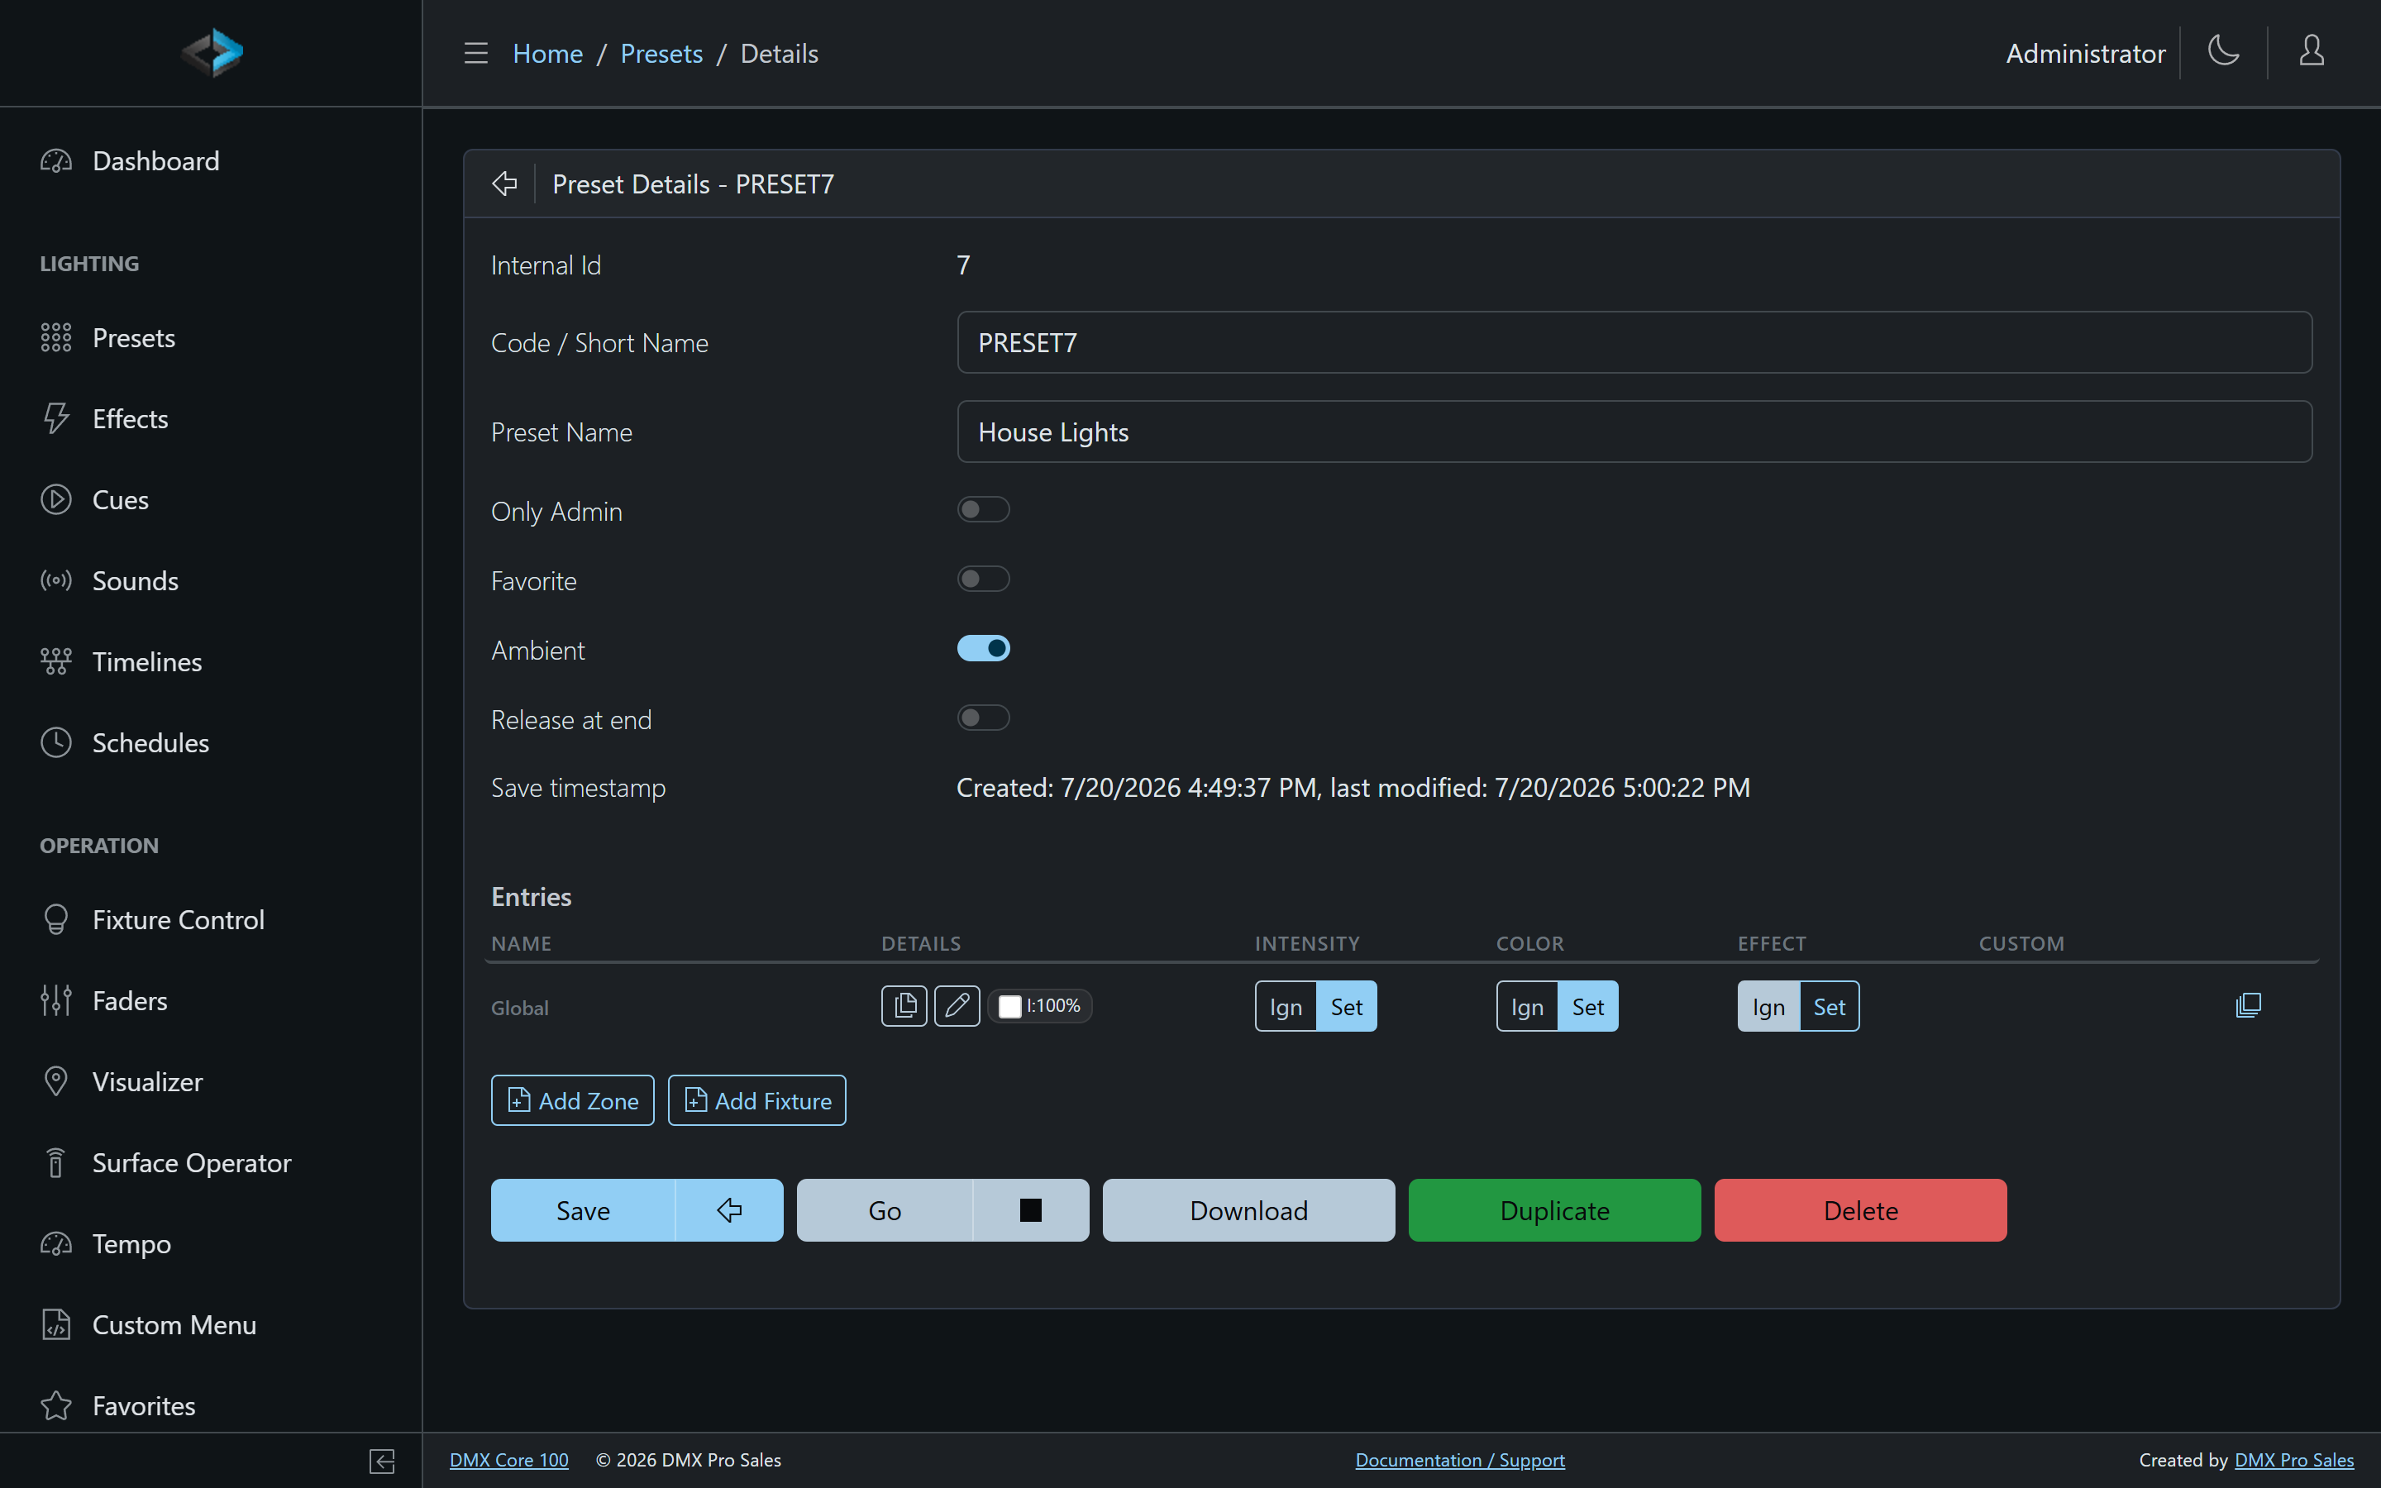
Task: Edit Global entry with pencil icon
Action: [x=957, y=1006]
